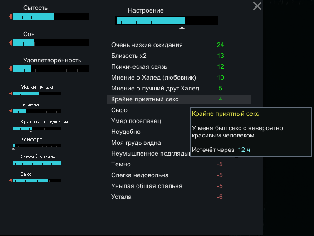Select the Свежий воздух need bar
This screenshot has height=236, width=314.
pyautogui.click(x=37, y=163)
